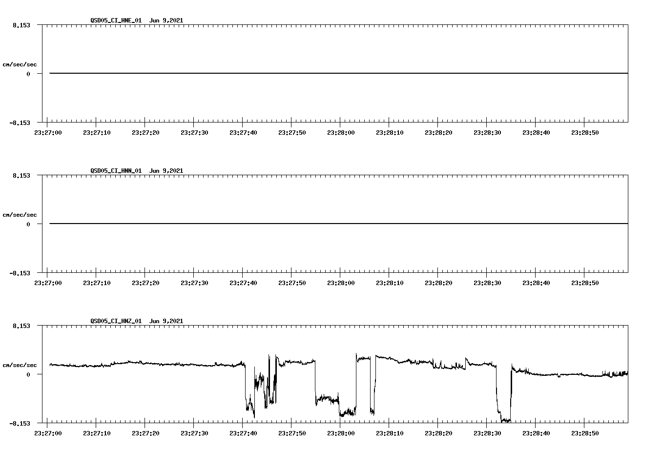Click the 23:28:30 time label under the HNZ plot

[487, 433]
